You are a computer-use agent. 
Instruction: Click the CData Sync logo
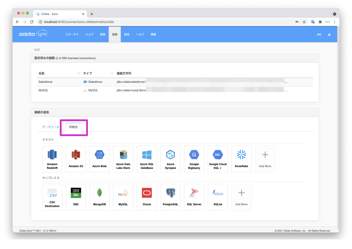(33, 34)
